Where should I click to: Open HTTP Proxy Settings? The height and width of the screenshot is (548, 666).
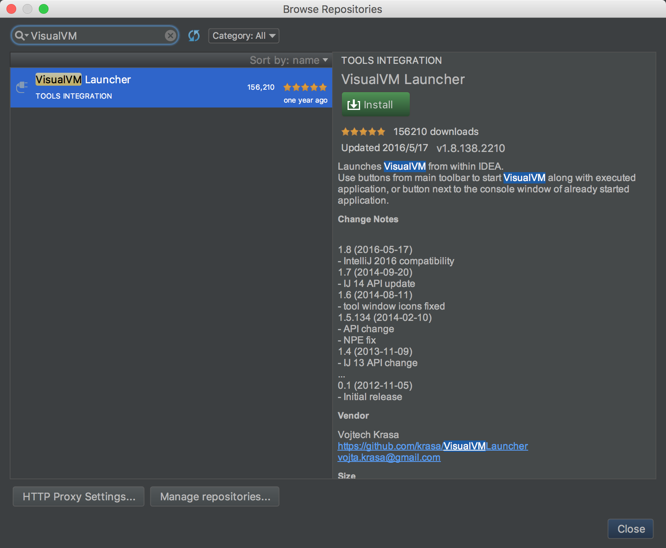pos(79,496)
